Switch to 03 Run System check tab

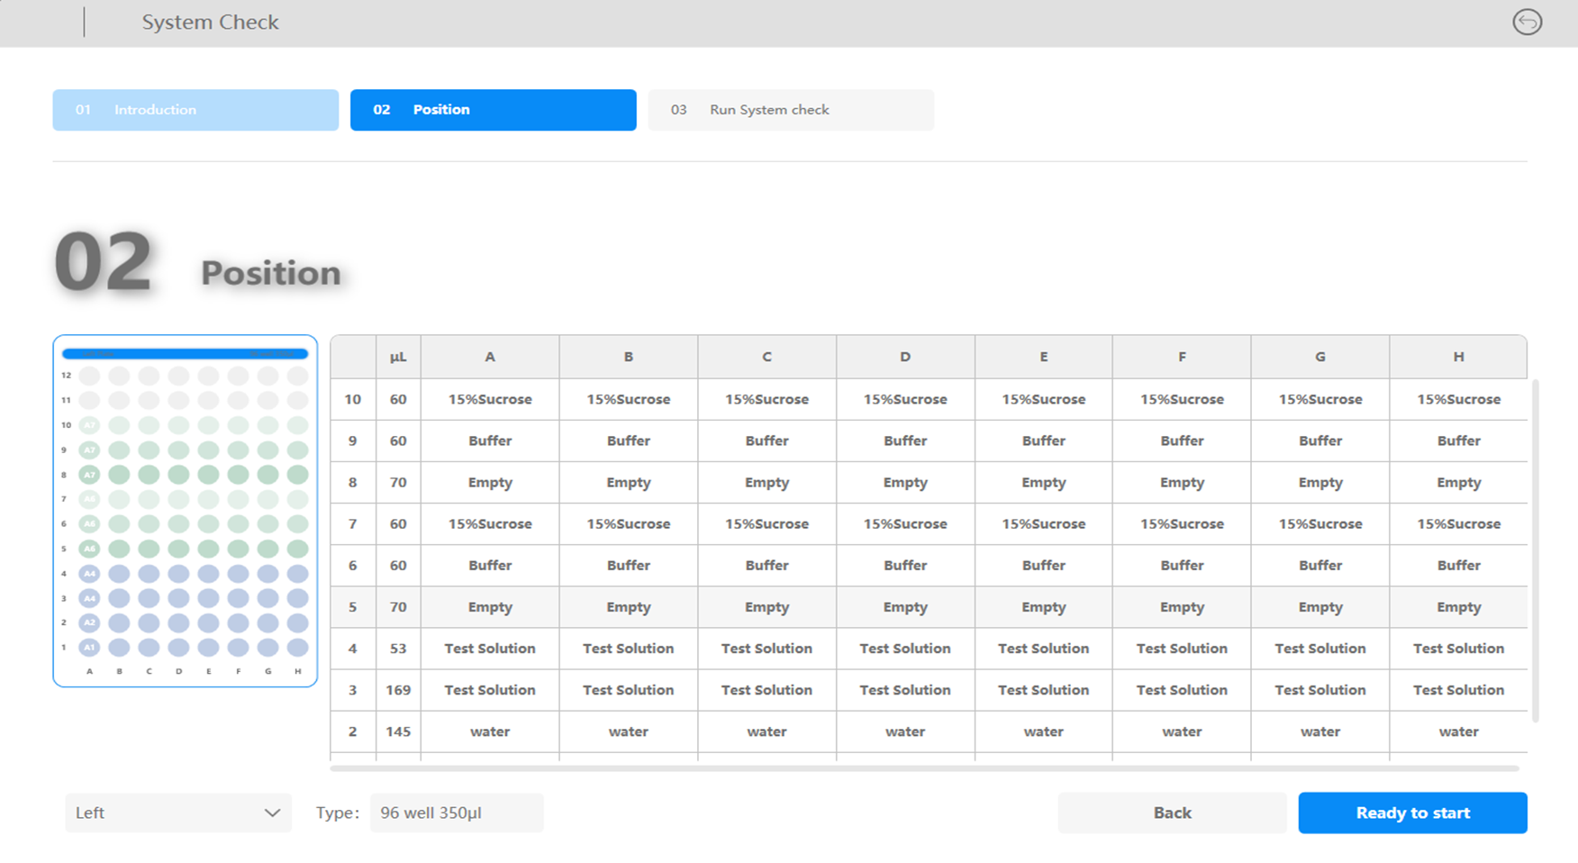coord(790,110)
